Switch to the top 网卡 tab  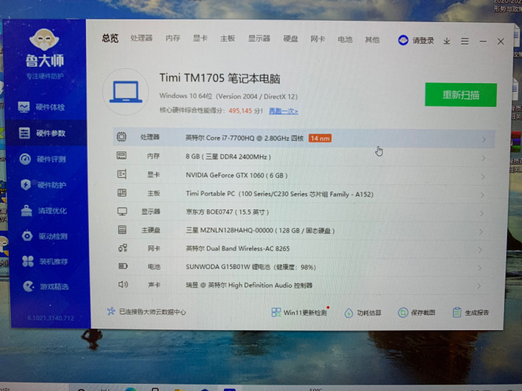318,39
